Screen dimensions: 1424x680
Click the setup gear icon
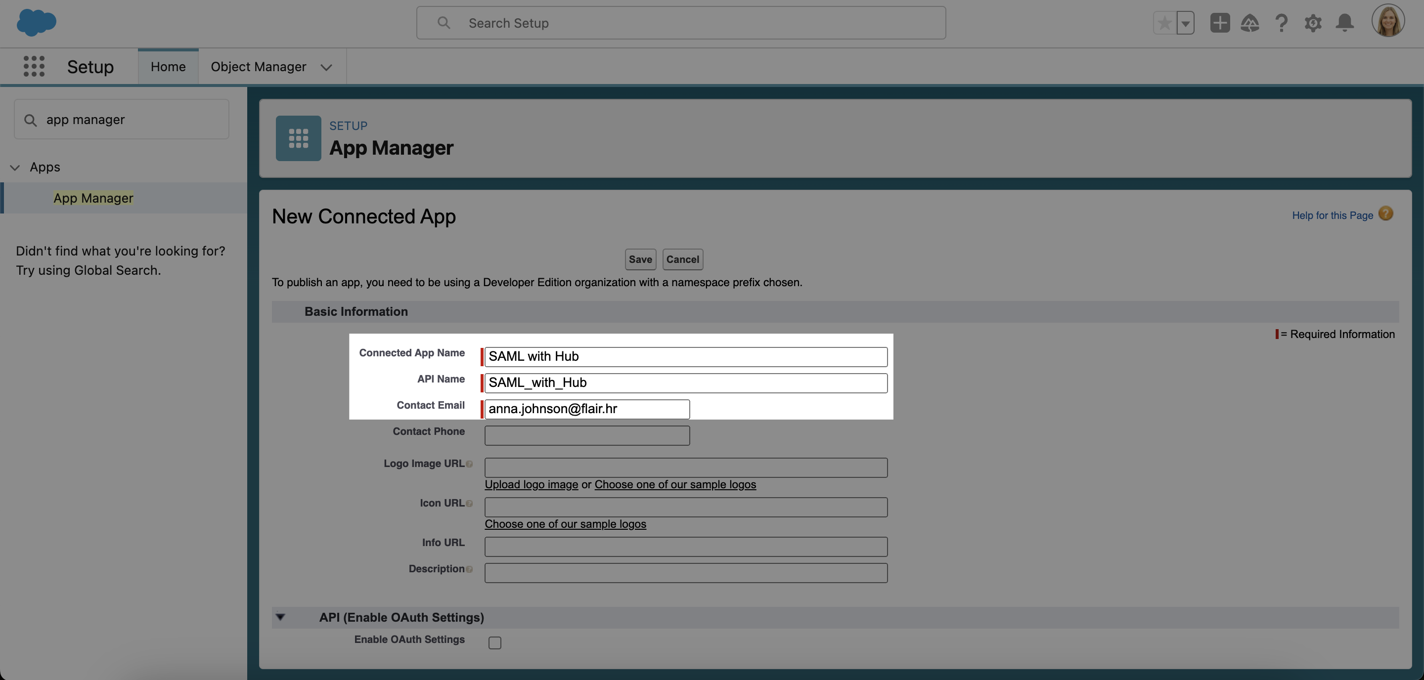coord(1312,23)
